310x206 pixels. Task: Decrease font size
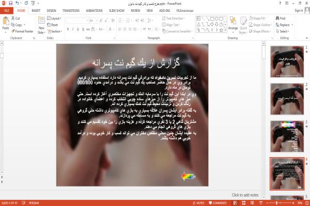(106, 21)
